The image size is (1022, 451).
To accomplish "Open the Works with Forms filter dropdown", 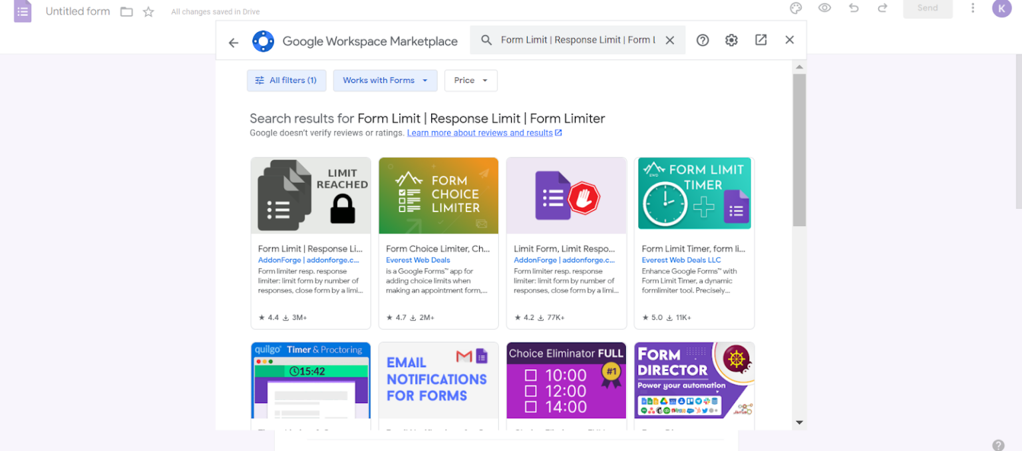I will [385, 80].
